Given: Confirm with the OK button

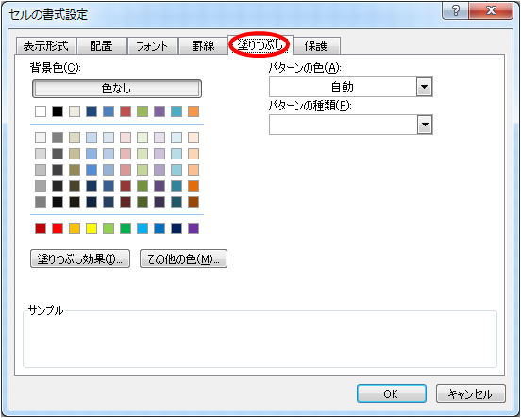Looking at the screenshot, I should click(x=391, y=393).
